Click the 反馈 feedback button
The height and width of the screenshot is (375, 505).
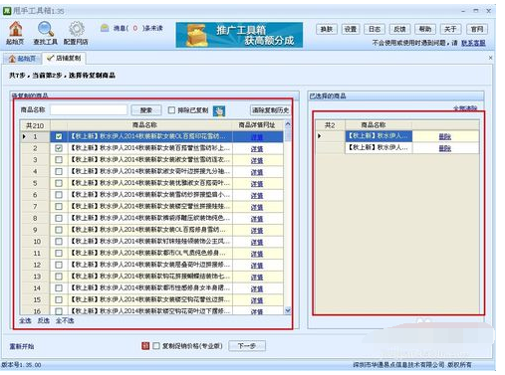pyautogui.click(x=399, y=29)
